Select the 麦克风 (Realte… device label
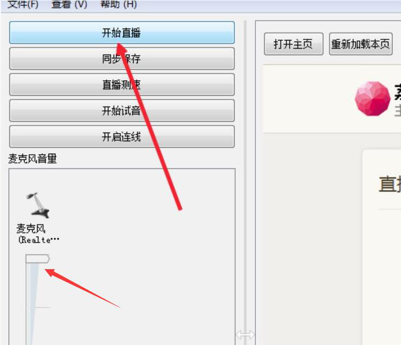 tap(38, 234)
